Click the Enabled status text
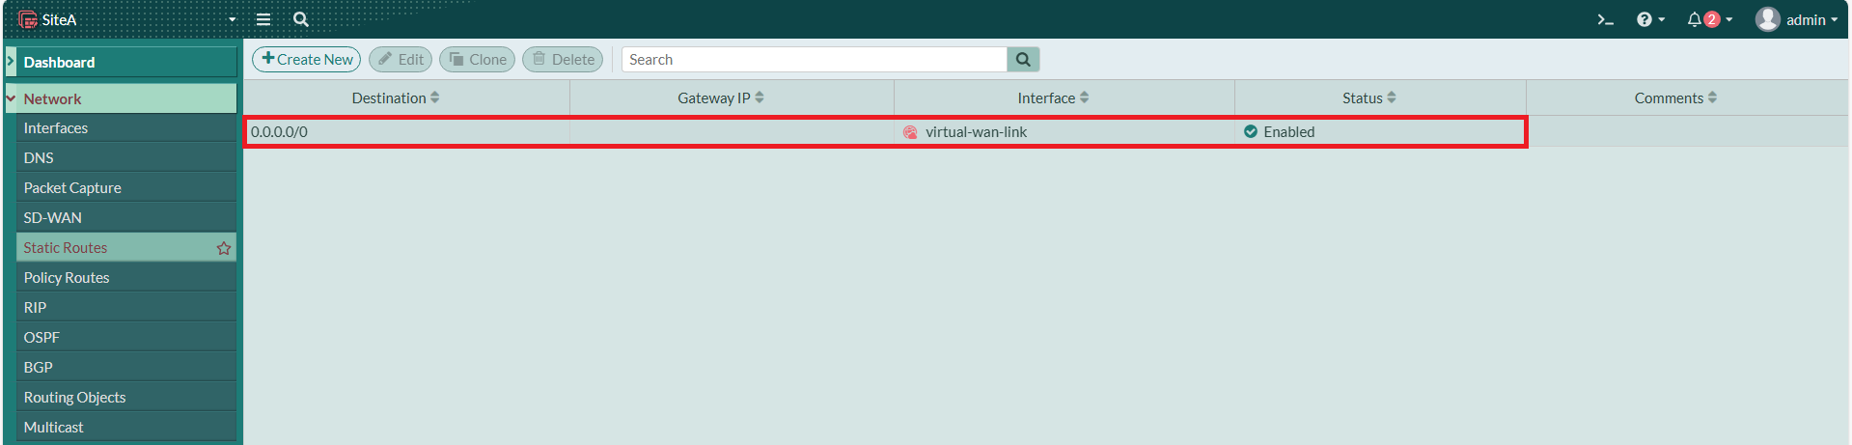The width and height of the screenshot is (1852, 445). (x=1289, y=131)
